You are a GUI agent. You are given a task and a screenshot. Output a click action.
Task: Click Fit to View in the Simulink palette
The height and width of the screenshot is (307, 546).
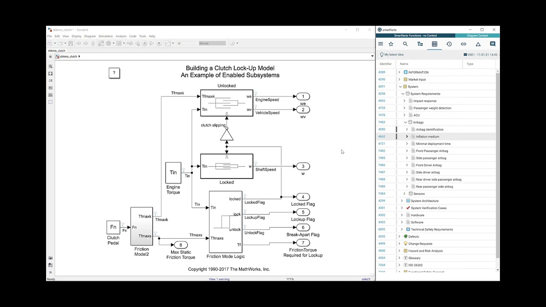[x=50, y=73]
